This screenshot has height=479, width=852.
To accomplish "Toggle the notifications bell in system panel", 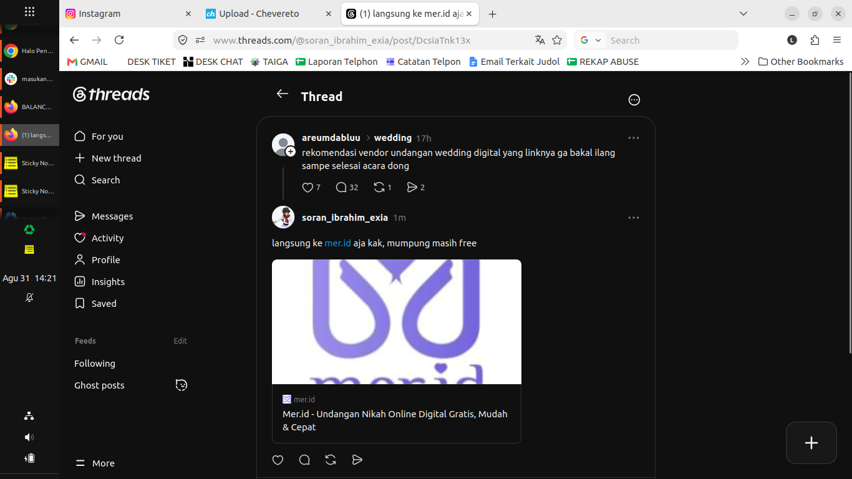I will point(29,298).
